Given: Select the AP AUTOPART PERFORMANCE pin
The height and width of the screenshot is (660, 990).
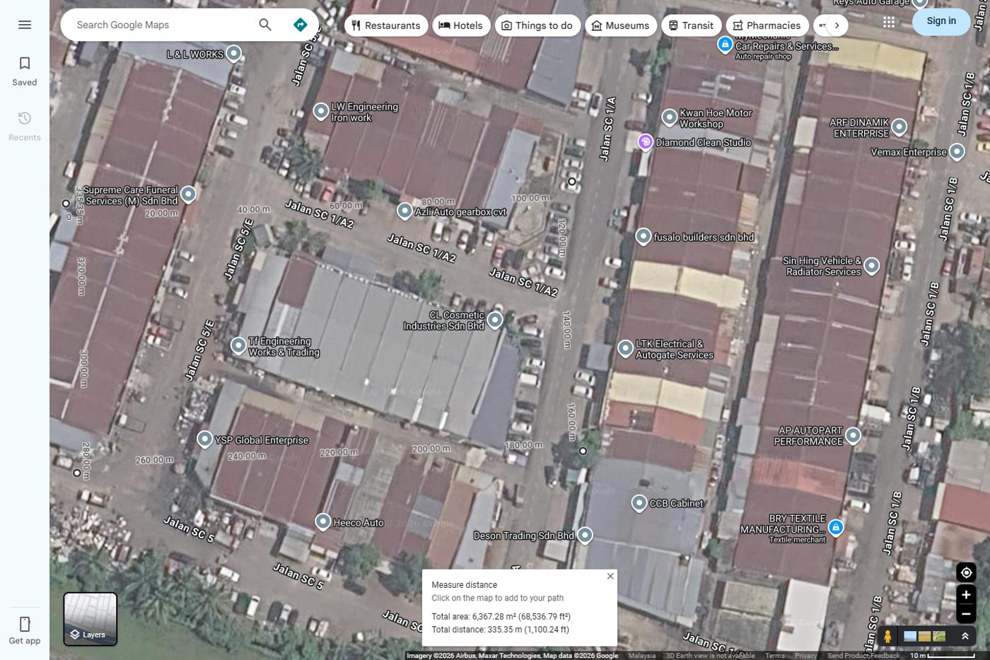Looking at the screenshot, I should [x=854, y=435].
